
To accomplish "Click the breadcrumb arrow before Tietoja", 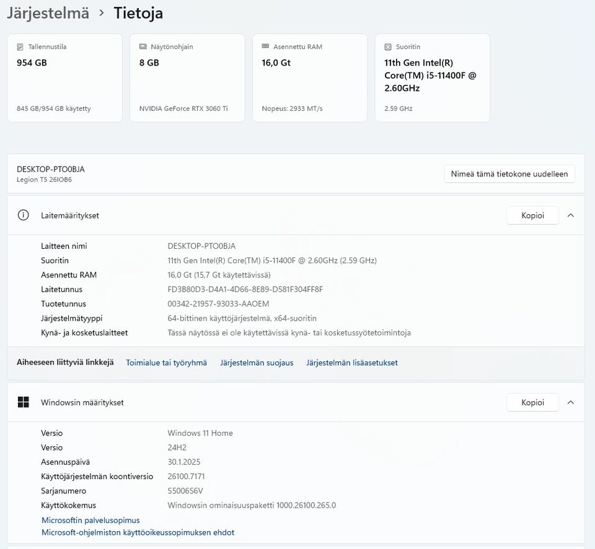I will (102, 13).
